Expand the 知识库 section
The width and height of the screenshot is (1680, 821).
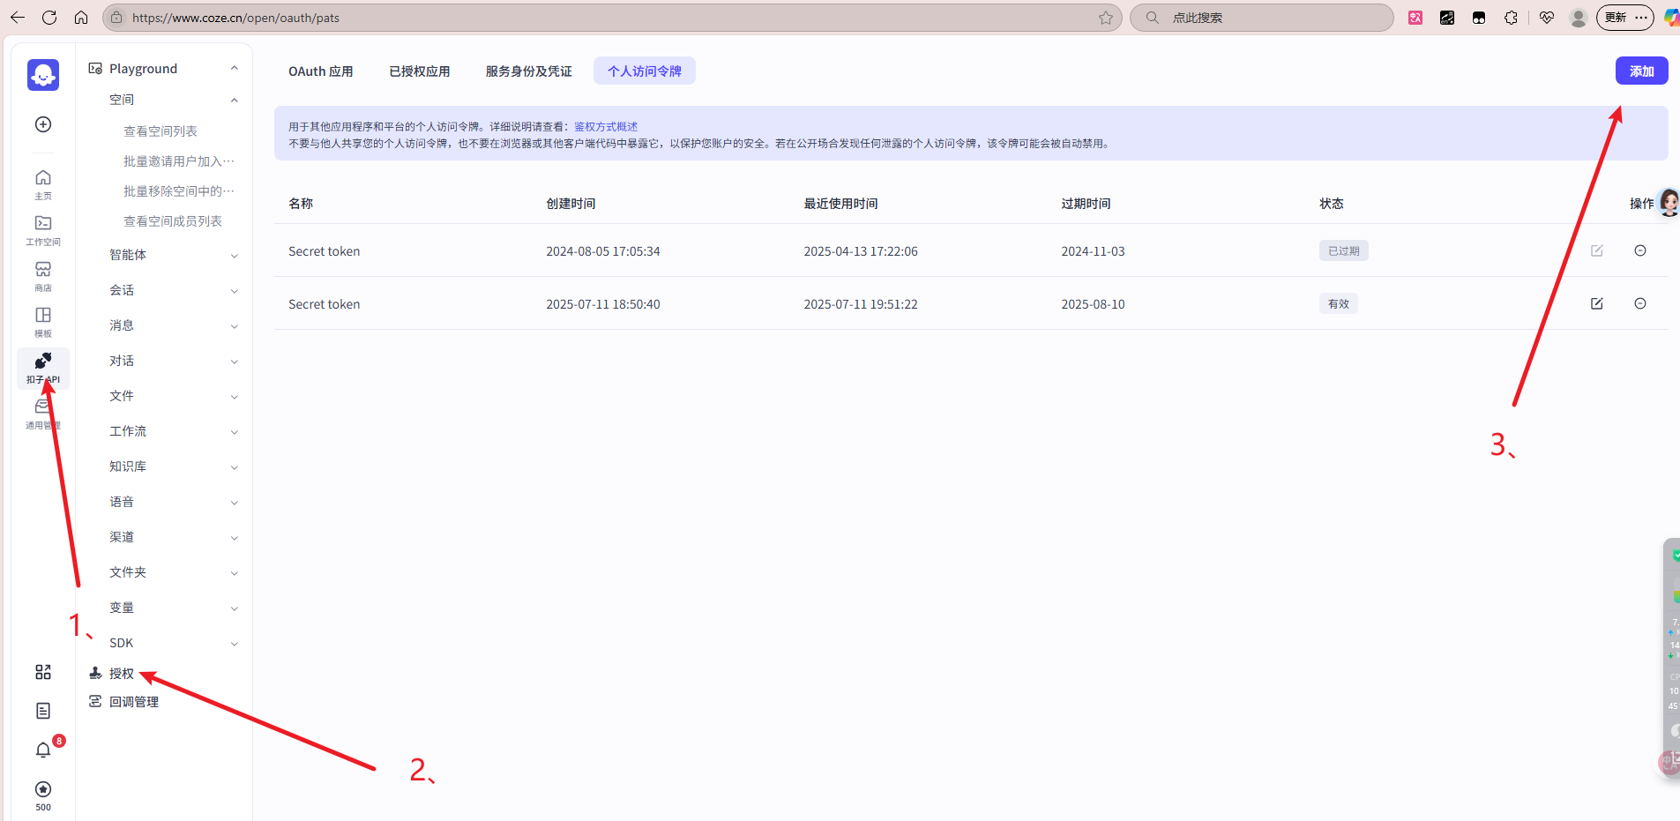tap(172, 466)
